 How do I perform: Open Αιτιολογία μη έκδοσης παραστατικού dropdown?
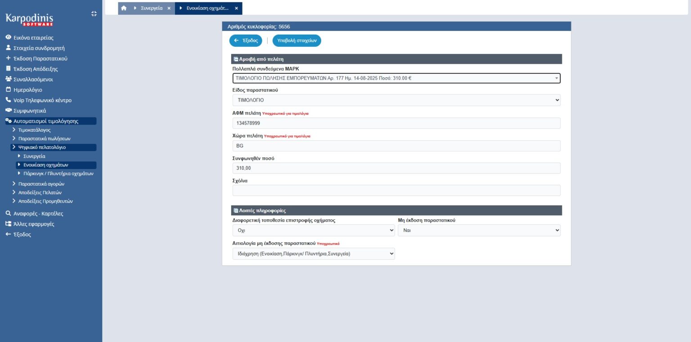pos(313,254)
